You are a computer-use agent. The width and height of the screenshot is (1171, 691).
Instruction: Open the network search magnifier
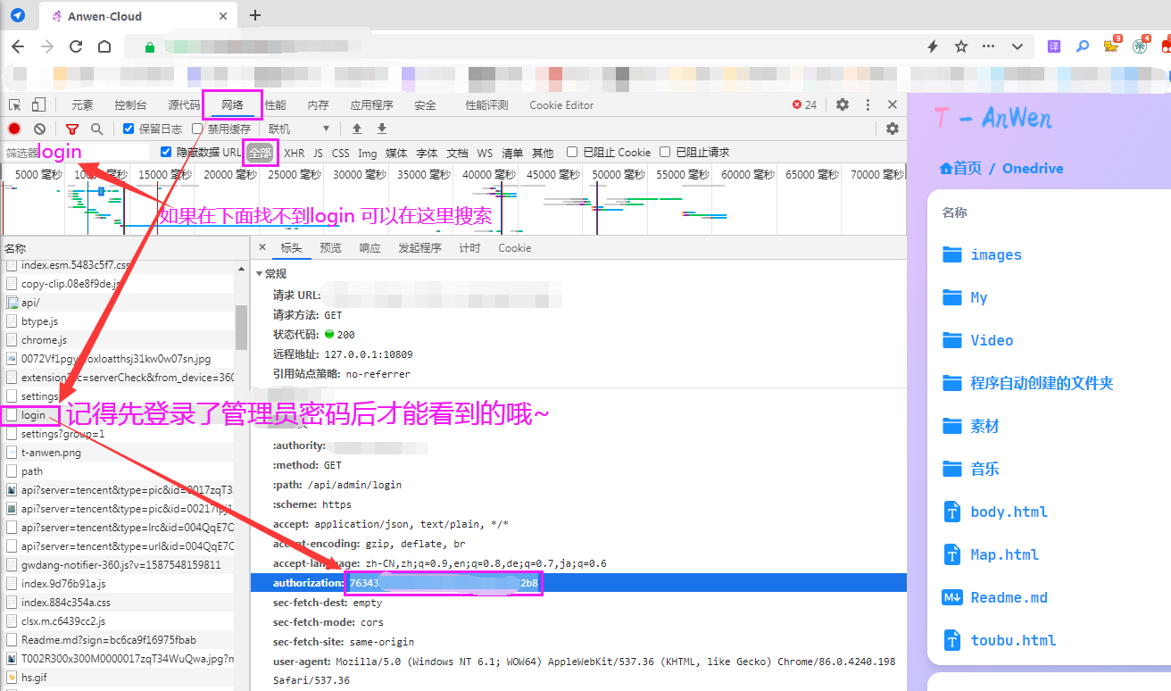(96, 129)
